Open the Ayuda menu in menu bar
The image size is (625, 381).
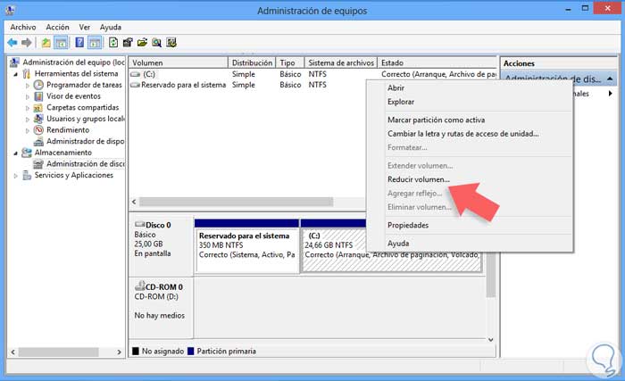click(x=111, y=27)
